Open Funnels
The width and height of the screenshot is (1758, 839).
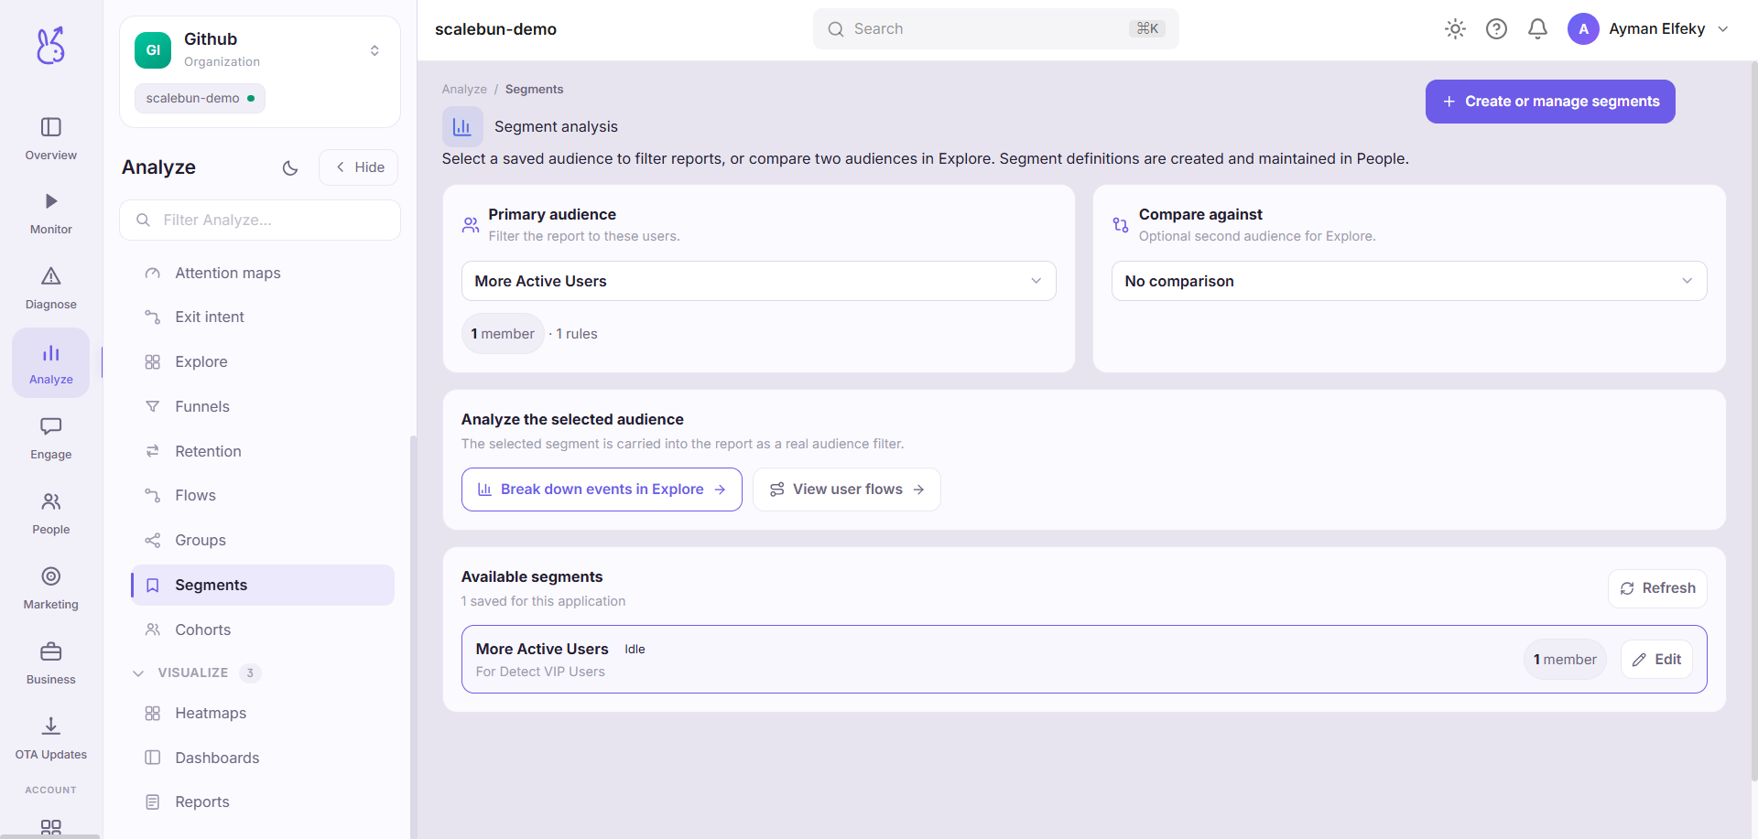click(262, 406)
